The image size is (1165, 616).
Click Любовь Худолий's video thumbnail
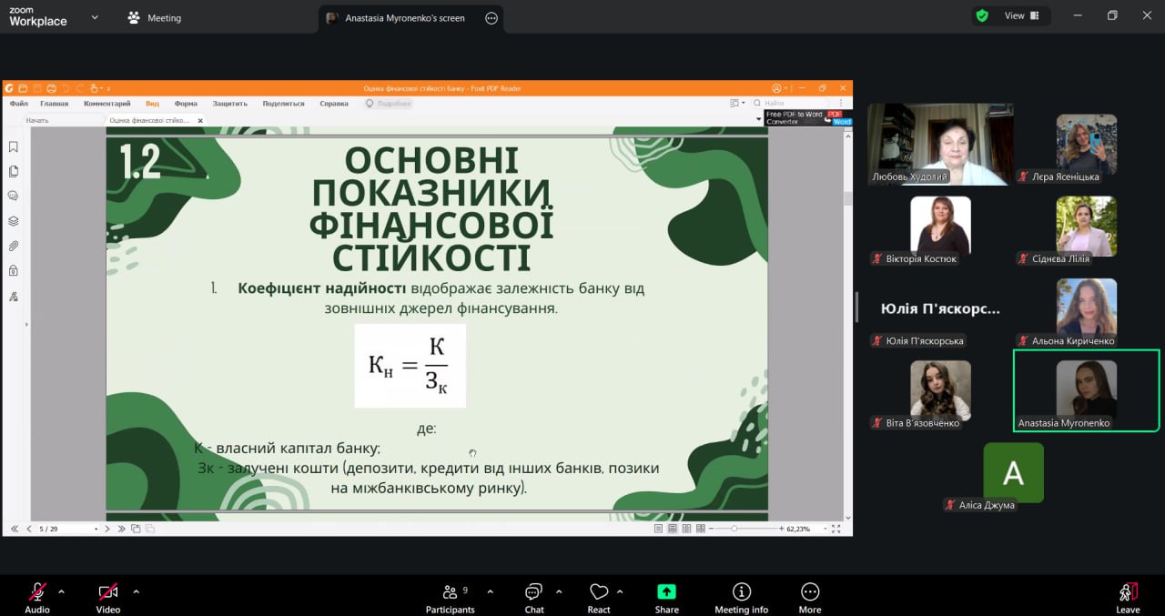click(x=939, y=144)
